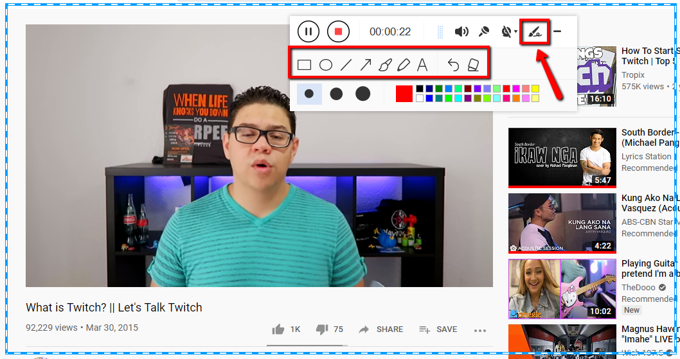Pick the yellow color swatch

coord(535,89)
